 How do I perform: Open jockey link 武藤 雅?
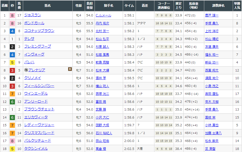[101, 110]
